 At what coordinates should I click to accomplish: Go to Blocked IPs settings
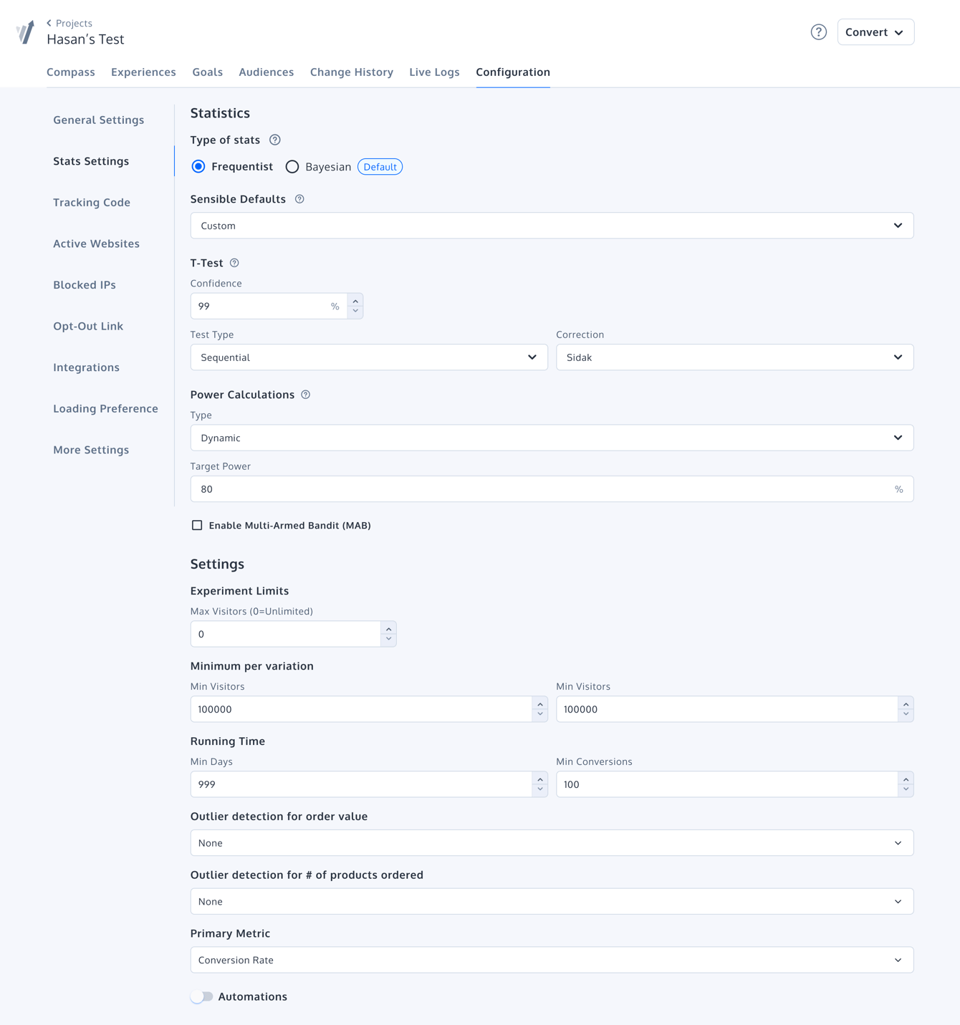tap(84, 284)
